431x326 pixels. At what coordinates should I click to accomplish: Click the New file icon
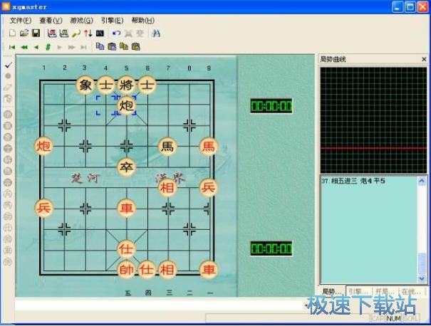(x=12, y=33)
